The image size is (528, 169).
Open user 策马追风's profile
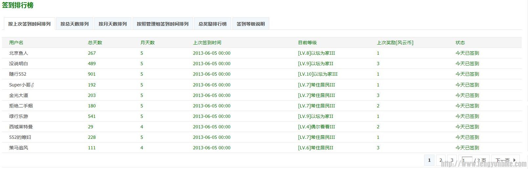[18, 148]
